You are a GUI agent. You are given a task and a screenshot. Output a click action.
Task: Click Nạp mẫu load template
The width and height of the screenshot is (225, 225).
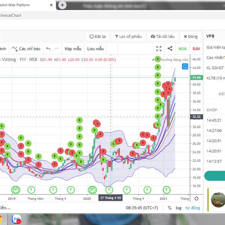[73, 49]
